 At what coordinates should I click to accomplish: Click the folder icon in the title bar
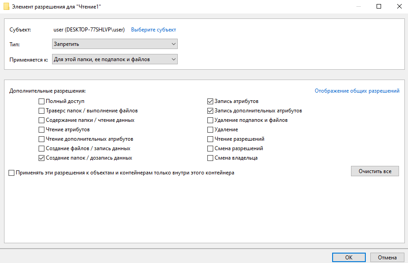point(6,6)
